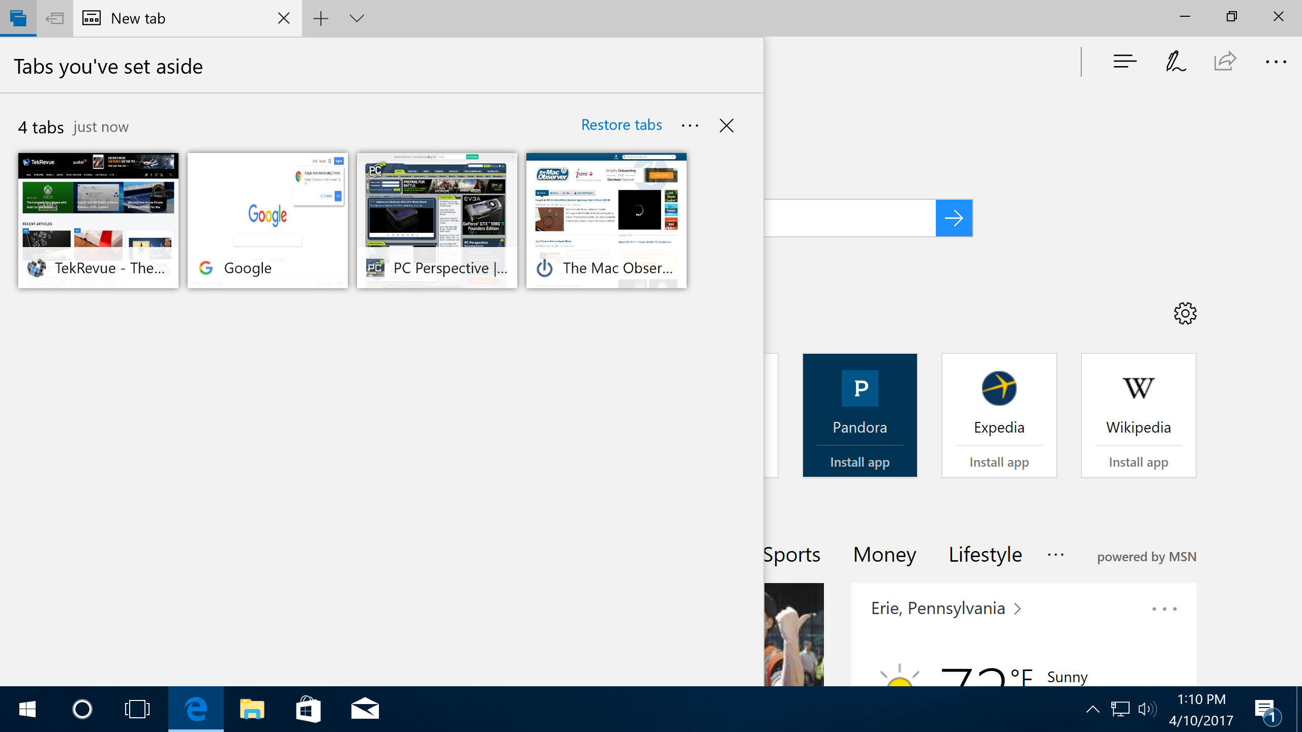Image resolution: width=1302 pixels, height=732 pixels.
Task: Open the sports news photo
Action: (x=794, y=634)
